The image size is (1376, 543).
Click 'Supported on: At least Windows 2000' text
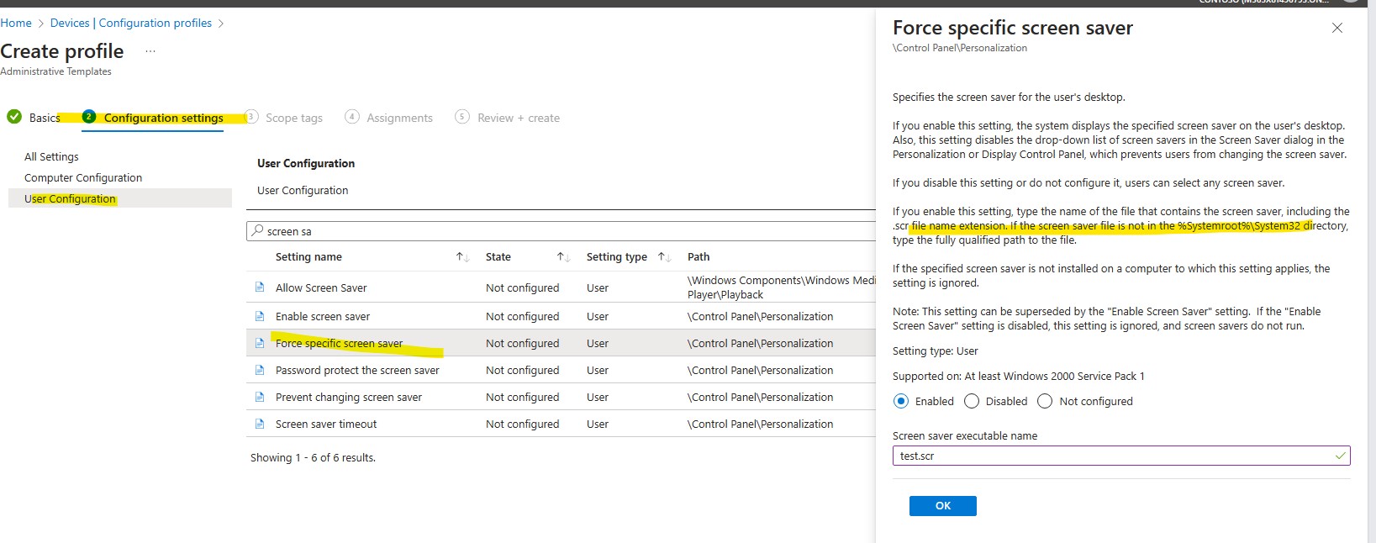tap(1018, 376)
